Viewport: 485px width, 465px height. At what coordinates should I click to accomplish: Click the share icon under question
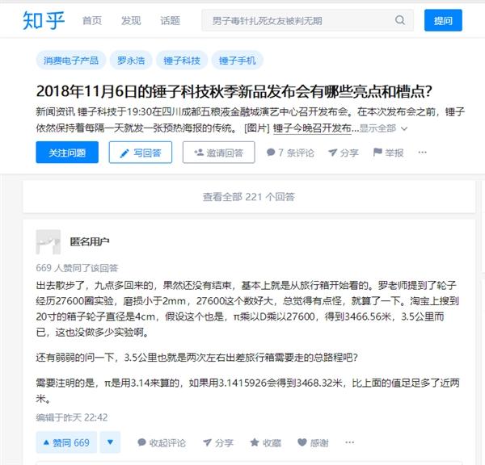coord(332,153)
